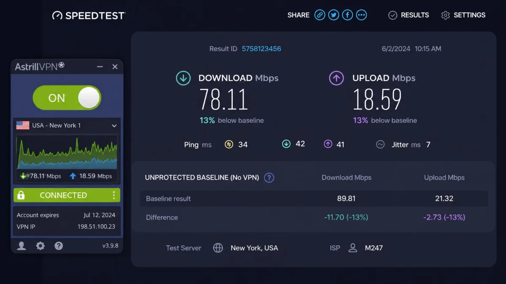Click the Upload Mbps column header
Image resolution: width=506 pixels, height=284 pixels.
[x=444, y=178]
